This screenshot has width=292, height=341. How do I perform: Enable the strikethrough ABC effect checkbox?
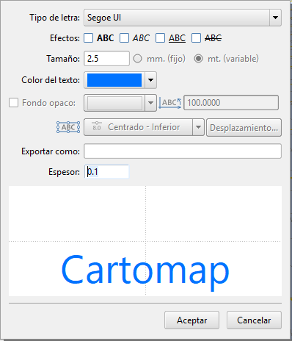tap(196, 38)
